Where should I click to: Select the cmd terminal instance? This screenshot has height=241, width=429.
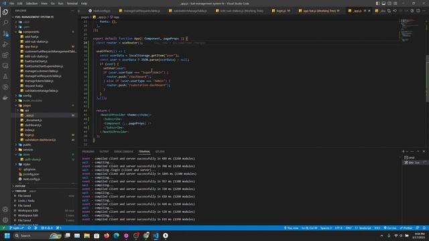click(x=415, y=158)
